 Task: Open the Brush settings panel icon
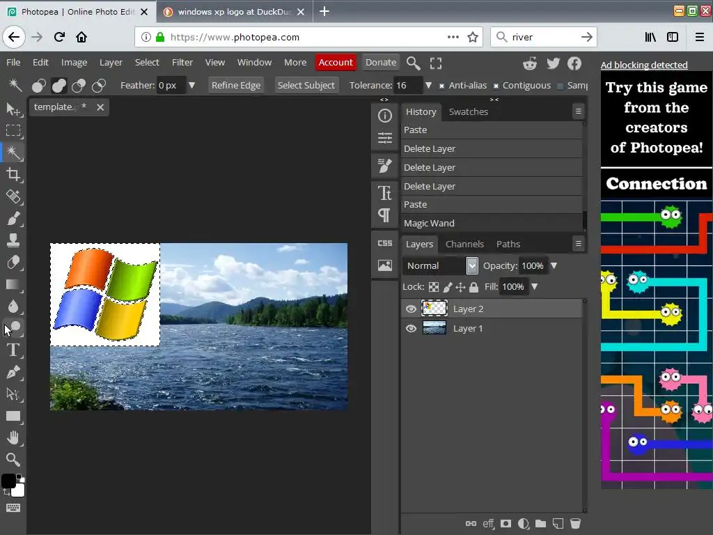(384, 166)
